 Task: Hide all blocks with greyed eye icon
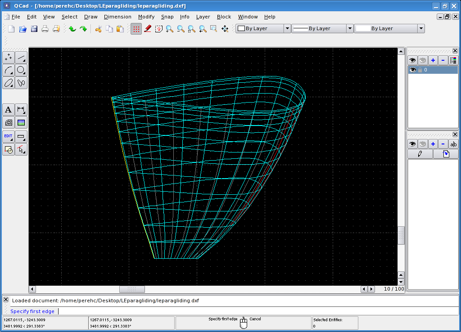click(x=423, y=144)
